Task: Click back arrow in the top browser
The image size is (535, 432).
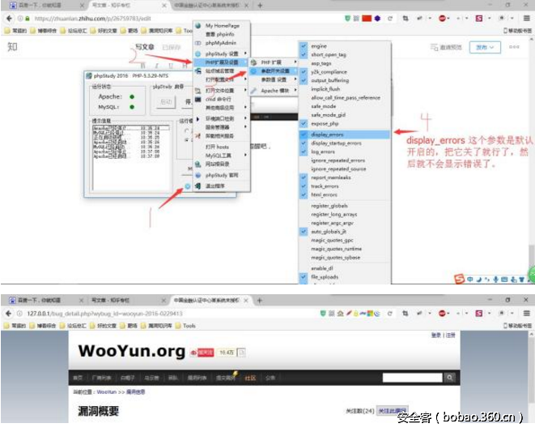Action: (9, 19)
